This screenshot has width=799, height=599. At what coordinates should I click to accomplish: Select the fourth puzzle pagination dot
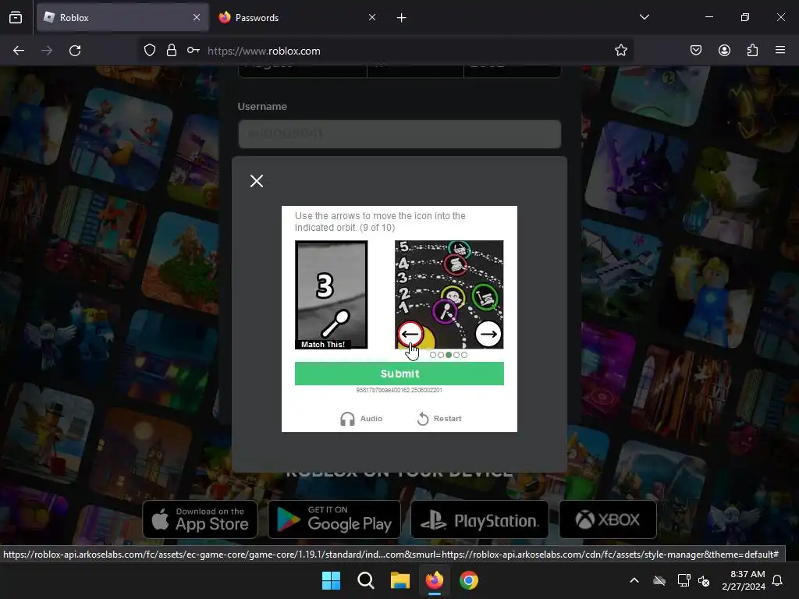(456, 355)
